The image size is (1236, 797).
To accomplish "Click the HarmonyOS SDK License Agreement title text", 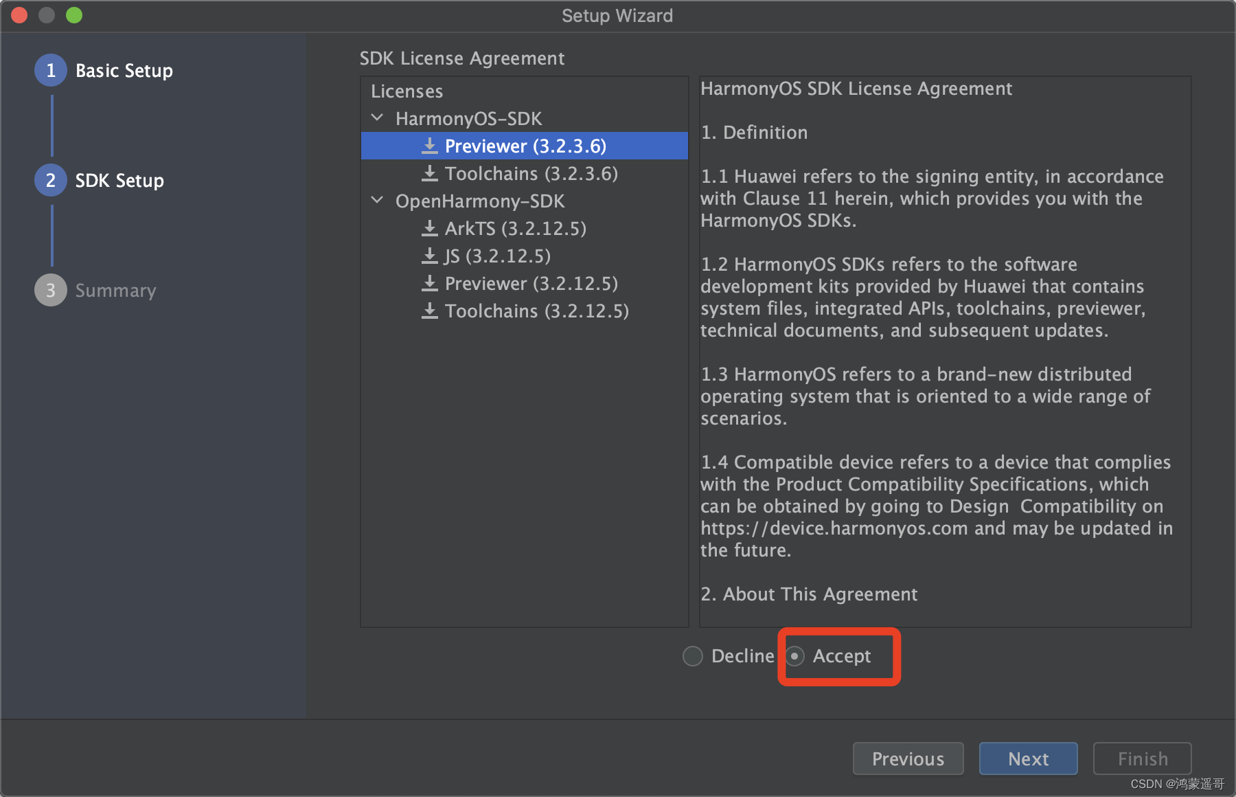I will point(856,89).
